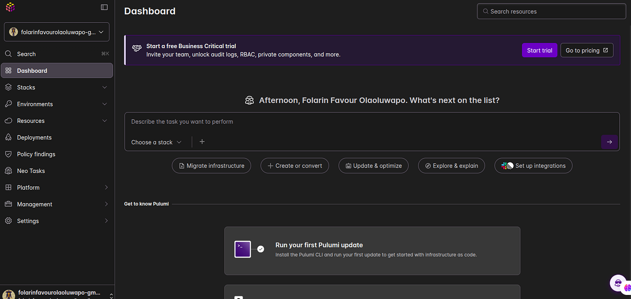631x299 pixels.
Task: Click the Pulumi logo icon
Action: point(10,7)
